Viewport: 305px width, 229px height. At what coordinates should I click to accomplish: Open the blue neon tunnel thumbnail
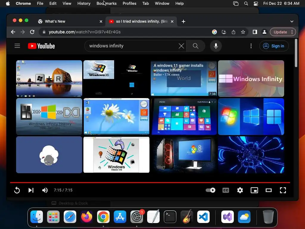click(251, 155)
